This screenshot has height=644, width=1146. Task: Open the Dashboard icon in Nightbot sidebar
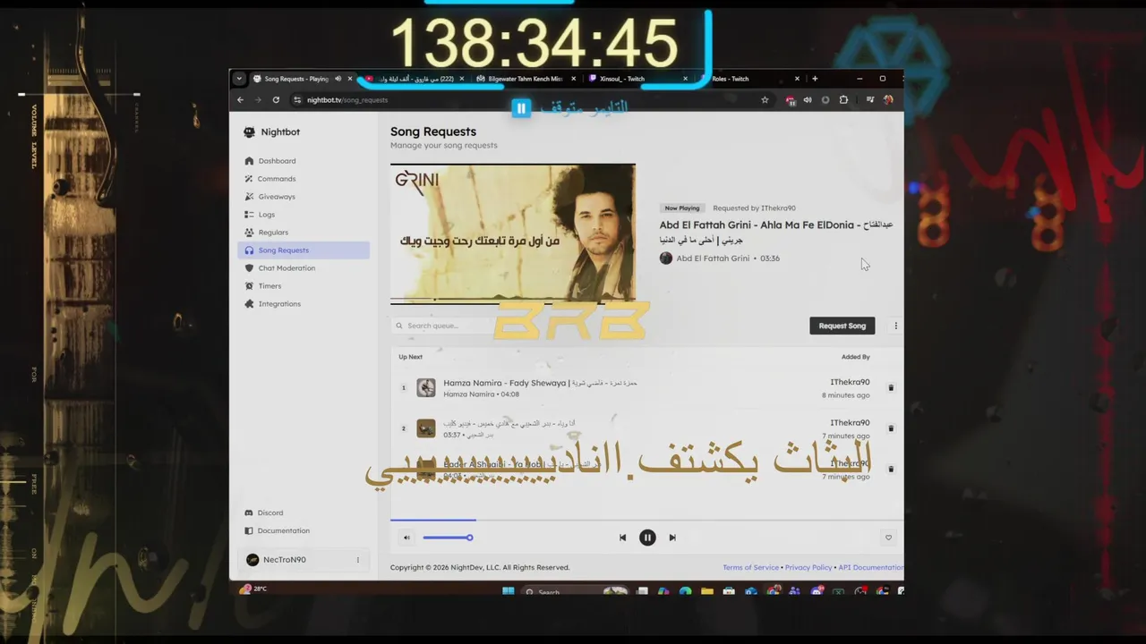249,161
